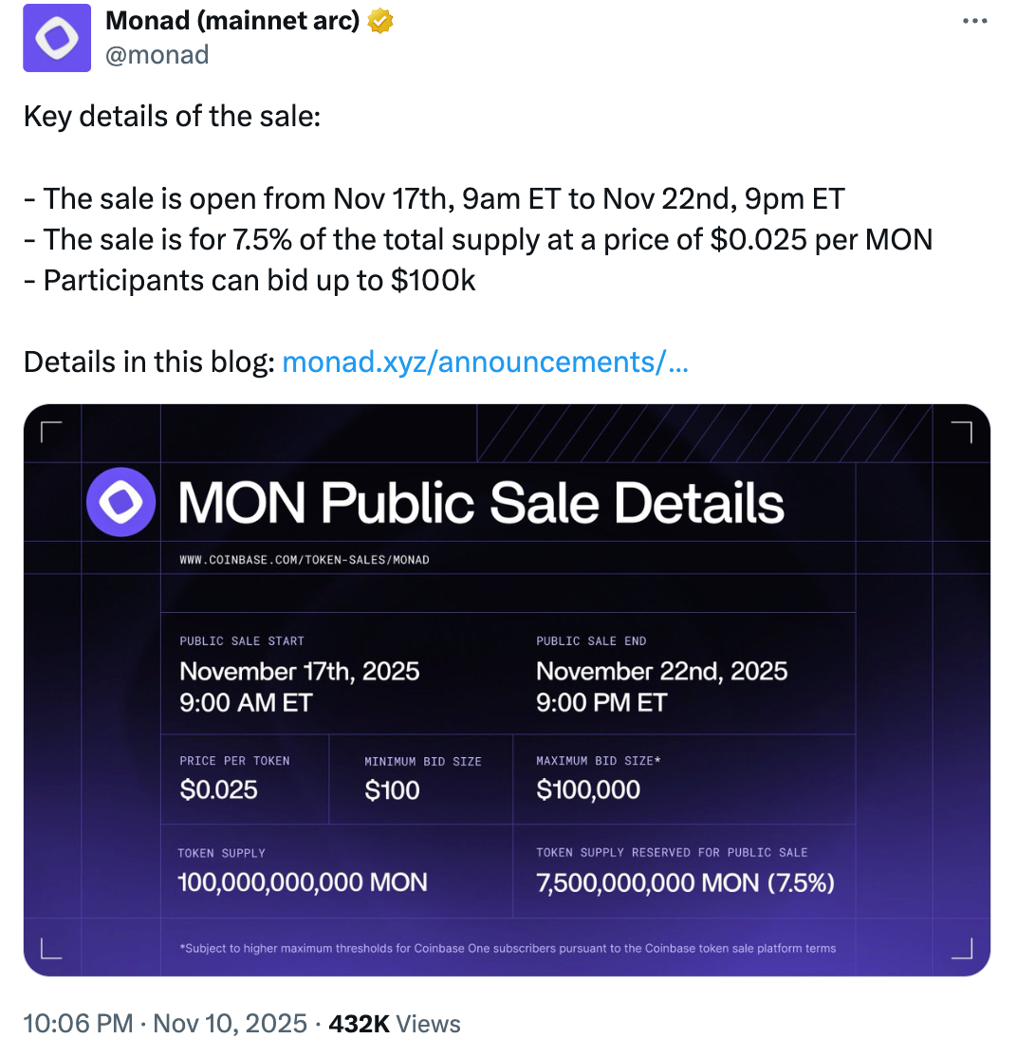1017x1057 pixels.
Task: Click the Monad profile avatar
Action: (57, 38)
